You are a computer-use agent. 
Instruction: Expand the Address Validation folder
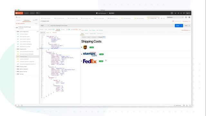click(16, 69)
